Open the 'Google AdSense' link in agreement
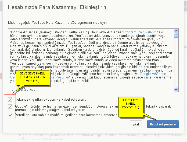Viewport: 187px width, 142px height. tap(153, 74)
